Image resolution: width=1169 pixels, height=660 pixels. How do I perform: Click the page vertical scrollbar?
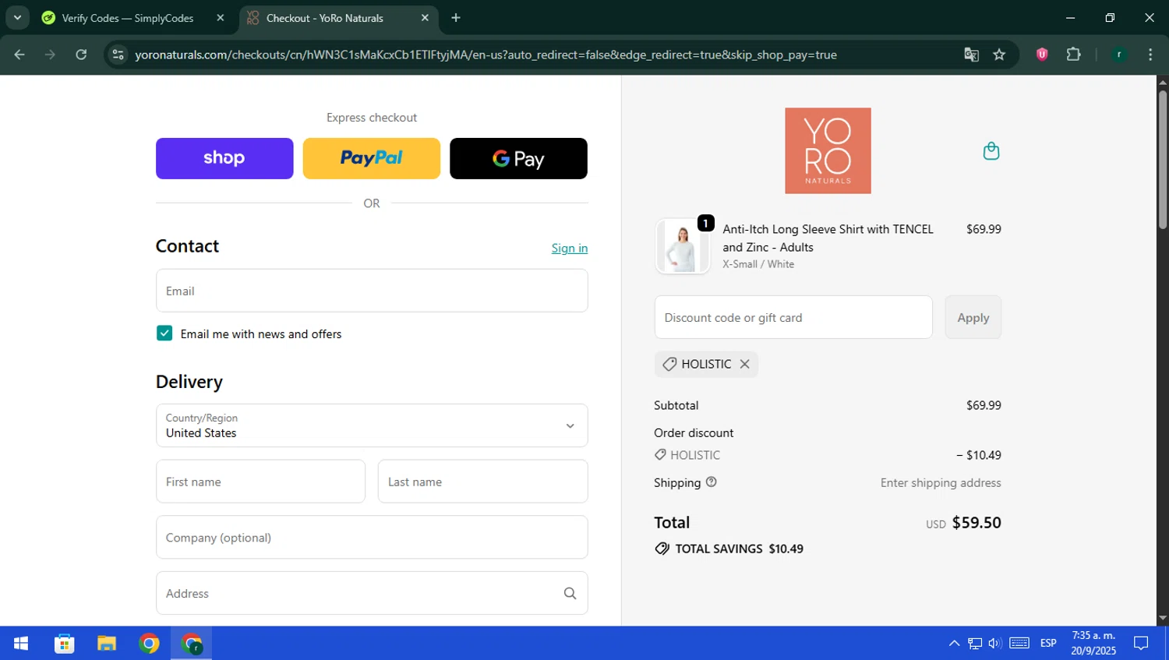point(1163,160)
